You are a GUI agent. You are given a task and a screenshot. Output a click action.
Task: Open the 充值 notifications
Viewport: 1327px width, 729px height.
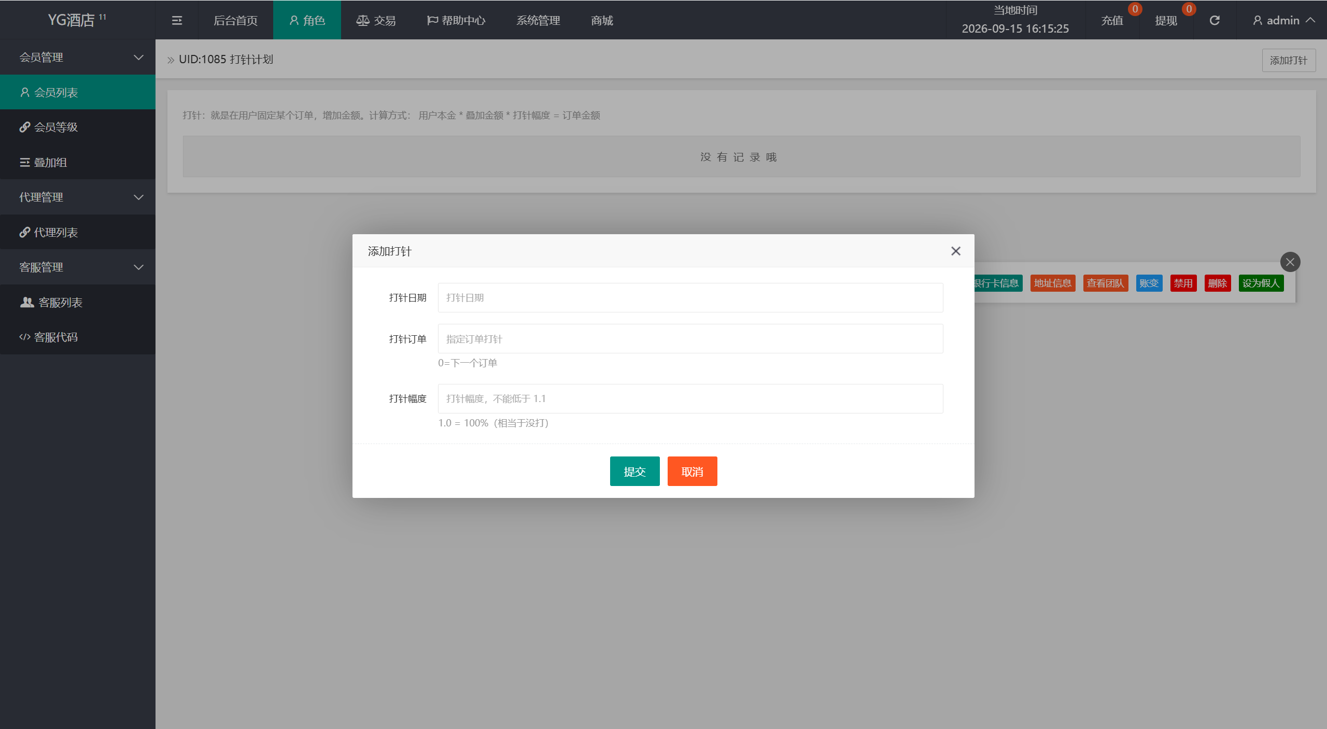(x=1112, y=20)
